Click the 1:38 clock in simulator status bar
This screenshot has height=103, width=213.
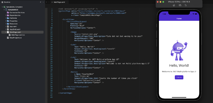(164, 14)
